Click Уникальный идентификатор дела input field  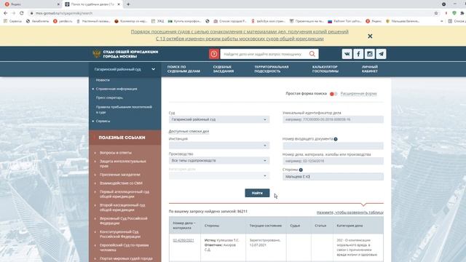click(x=333, y=119)
